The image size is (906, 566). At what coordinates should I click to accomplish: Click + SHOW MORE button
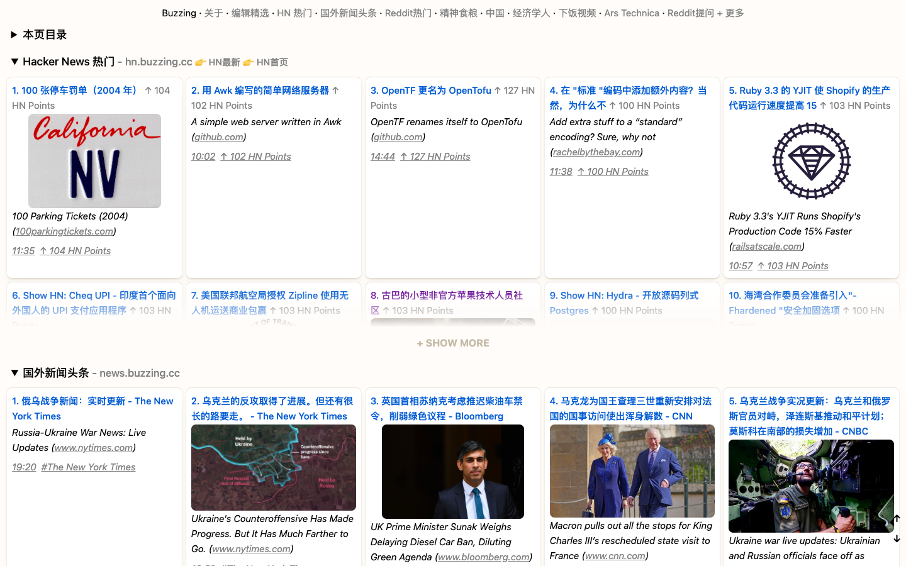pyautogui.click(x=453, y=343)
